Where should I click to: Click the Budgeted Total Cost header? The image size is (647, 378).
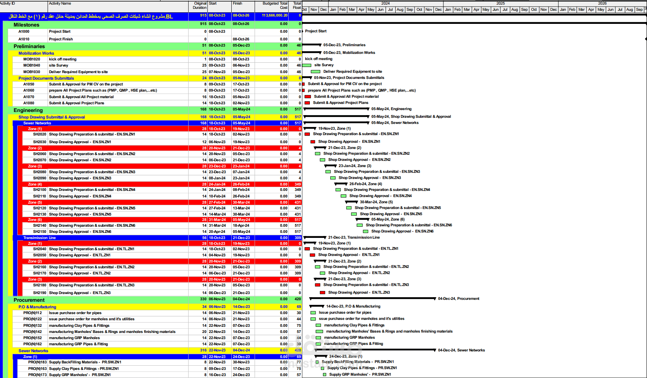pos(271,6)
